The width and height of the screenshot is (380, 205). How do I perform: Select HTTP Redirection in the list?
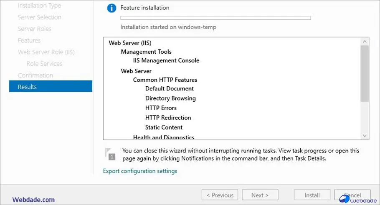coord(168,118)
